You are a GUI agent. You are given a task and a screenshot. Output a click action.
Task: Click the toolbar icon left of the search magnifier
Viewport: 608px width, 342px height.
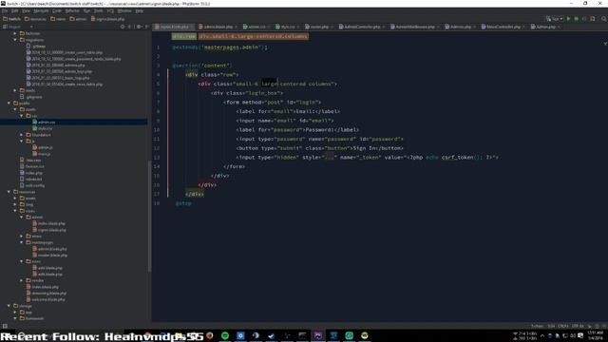pos(593,19)
